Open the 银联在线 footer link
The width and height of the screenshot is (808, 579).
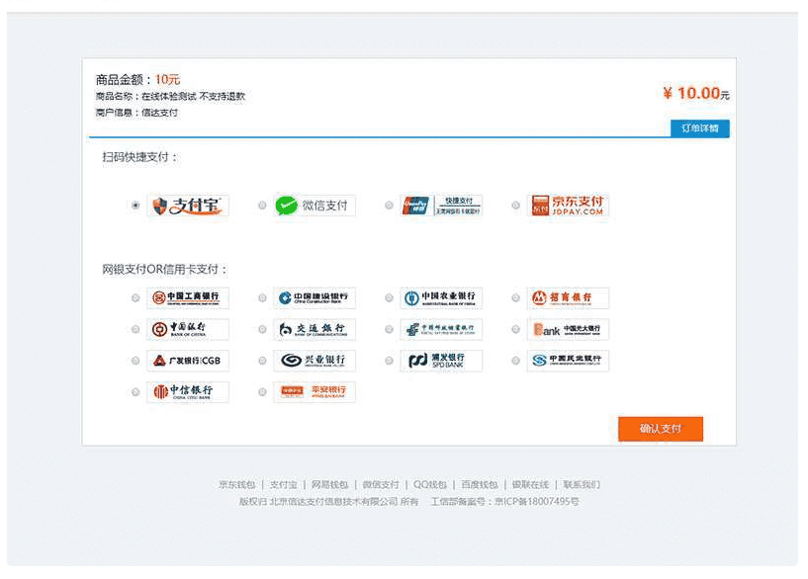(x=530, y=485)
